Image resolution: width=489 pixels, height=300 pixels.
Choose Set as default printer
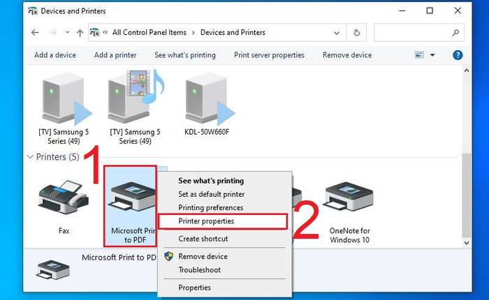click(212, 194)
